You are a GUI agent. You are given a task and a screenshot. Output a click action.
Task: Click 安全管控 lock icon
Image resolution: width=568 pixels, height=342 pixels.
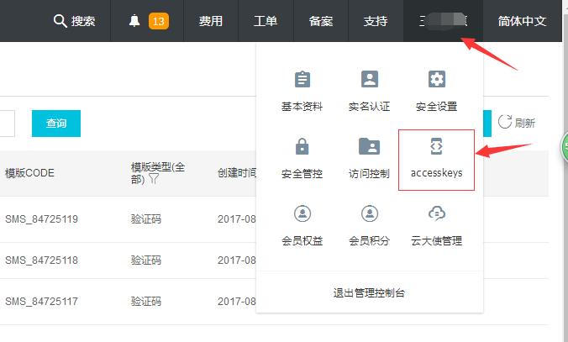pos(302,146)
